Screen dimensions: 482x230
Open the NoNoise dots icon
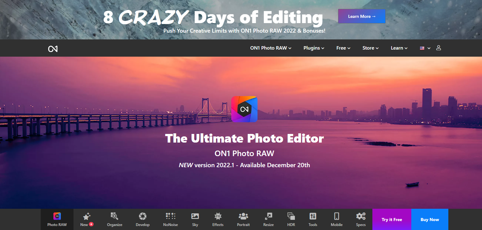coord(170,216)
